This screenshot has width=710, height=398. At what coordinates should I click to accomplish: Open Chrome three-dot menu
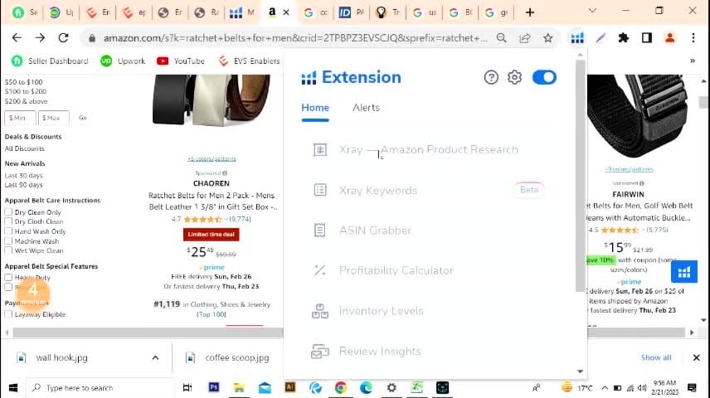tap(693, 38)
